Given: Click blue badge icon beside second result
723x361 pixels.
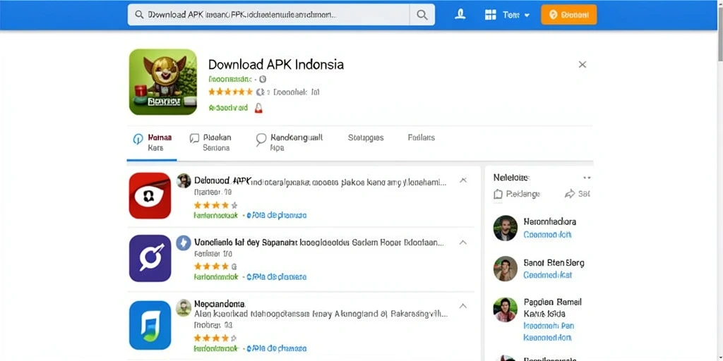Looking at the screenshot, I should tap(184, 243).
